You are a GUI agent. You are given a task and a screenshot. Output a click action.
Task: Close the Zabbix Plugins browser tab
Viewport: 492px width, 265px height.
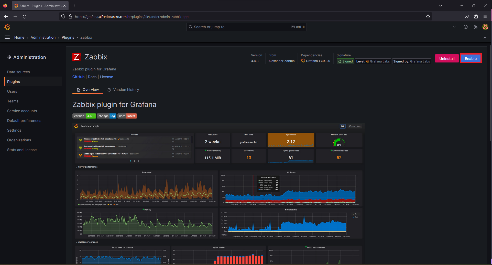point(64,6)
